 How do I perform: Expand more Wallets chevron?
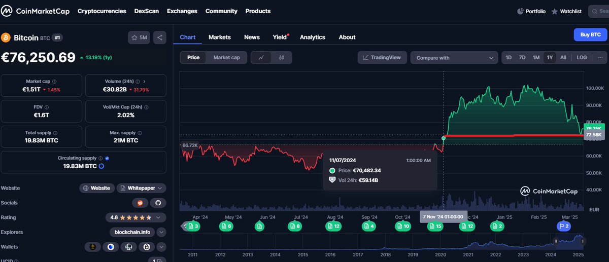pos(161,247)
